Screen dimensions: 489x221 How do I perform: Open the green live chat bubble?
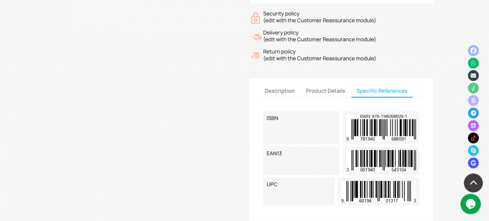(x=470, y=204)
